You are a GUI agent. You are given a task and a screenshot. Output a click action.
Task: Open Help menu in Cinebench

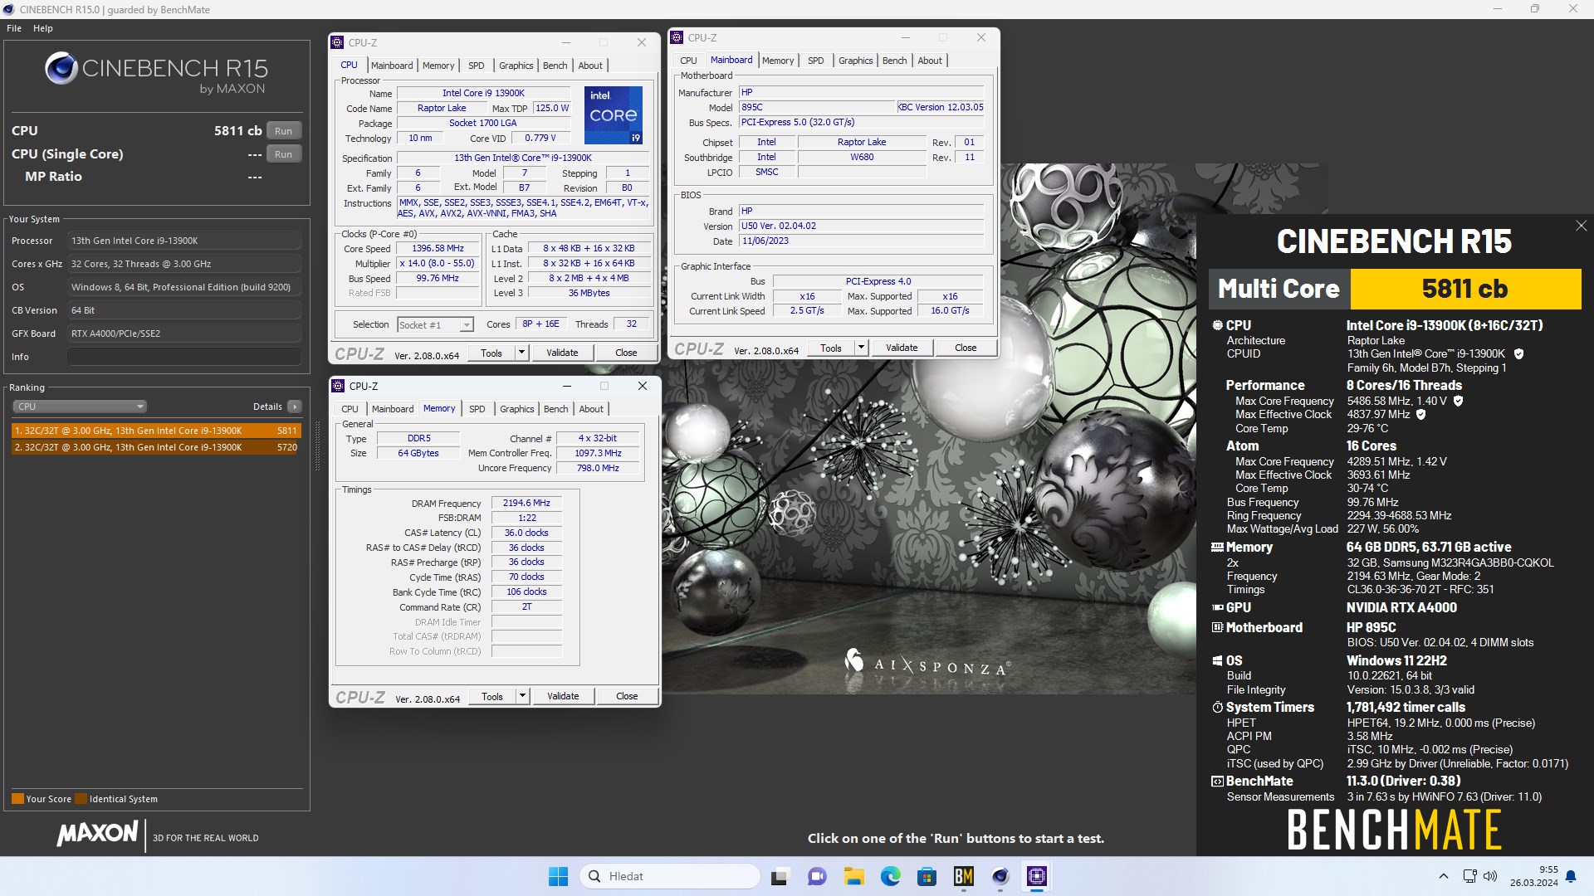coord(43,28)
